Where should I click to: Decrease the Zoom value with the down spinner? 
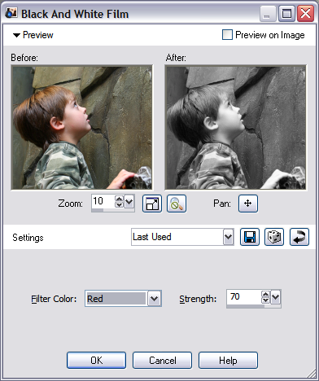[119, 205]
